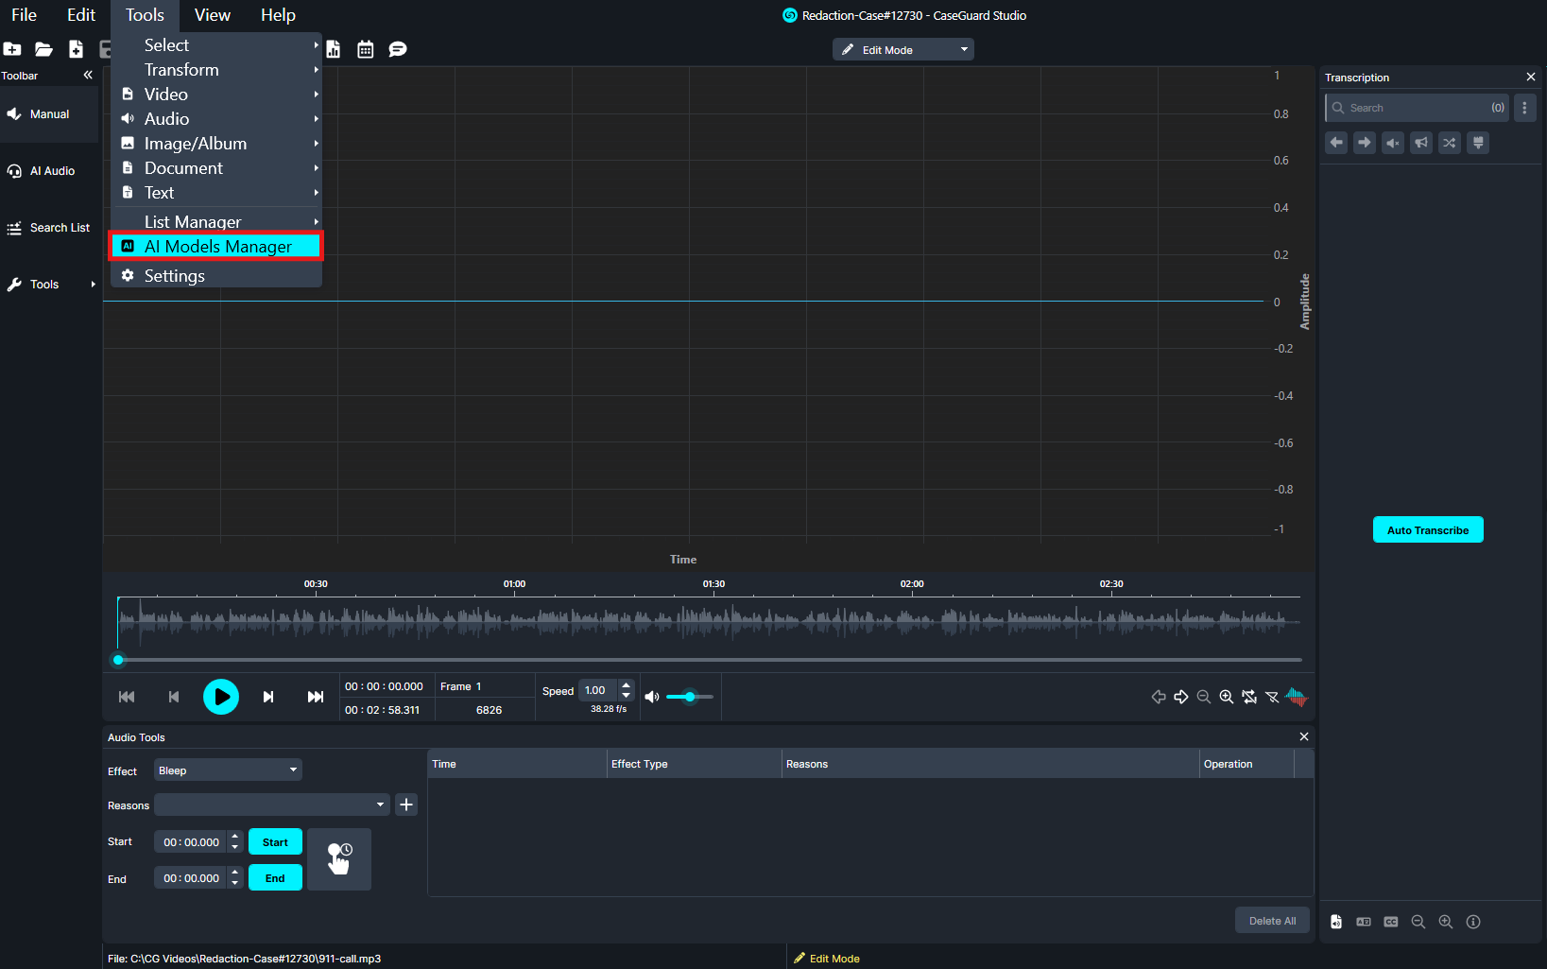Click the Delete All button
The image size is (1547, 969).
click(x=1272, y=921)
